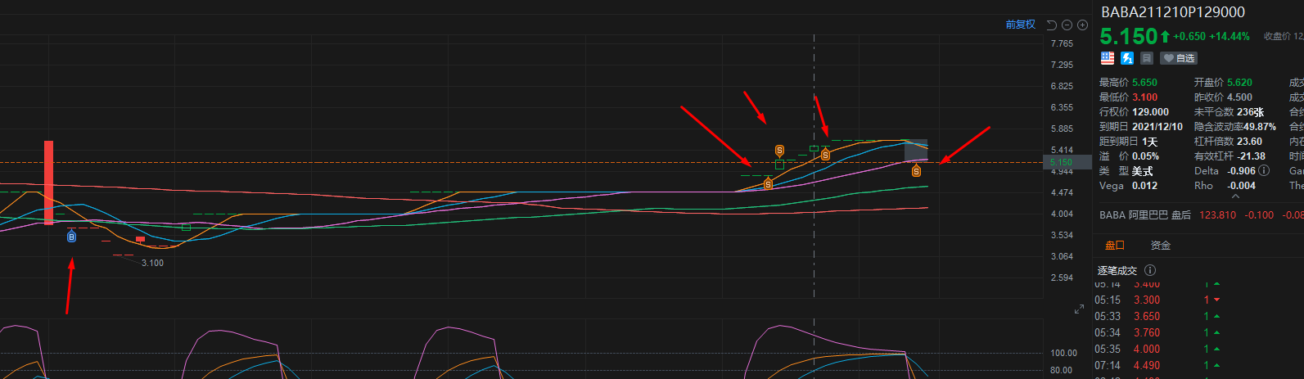This screenshot has height=379, width=1304.
Task: Zoom out the chart with minus icon
Action: [1067, 25]
